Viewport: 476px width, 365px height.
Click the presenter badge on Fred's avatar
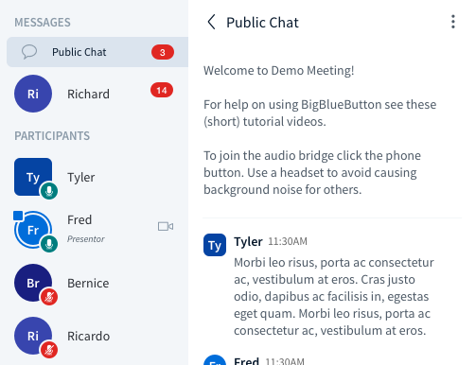18,216
